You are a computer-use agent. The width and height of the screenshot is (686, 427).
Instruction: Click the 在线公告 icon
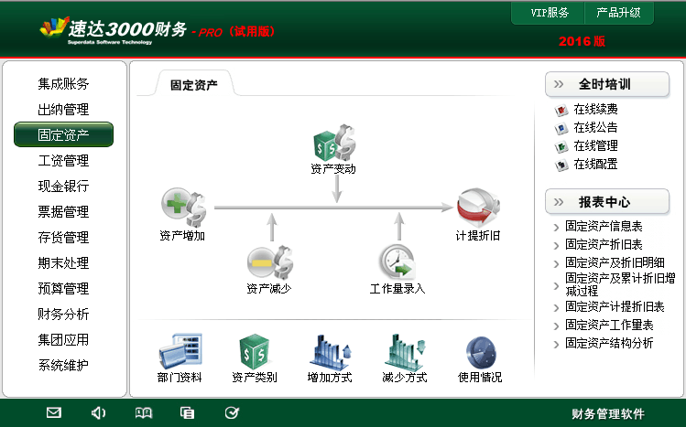pyautogui.click(x=561, y=128)
